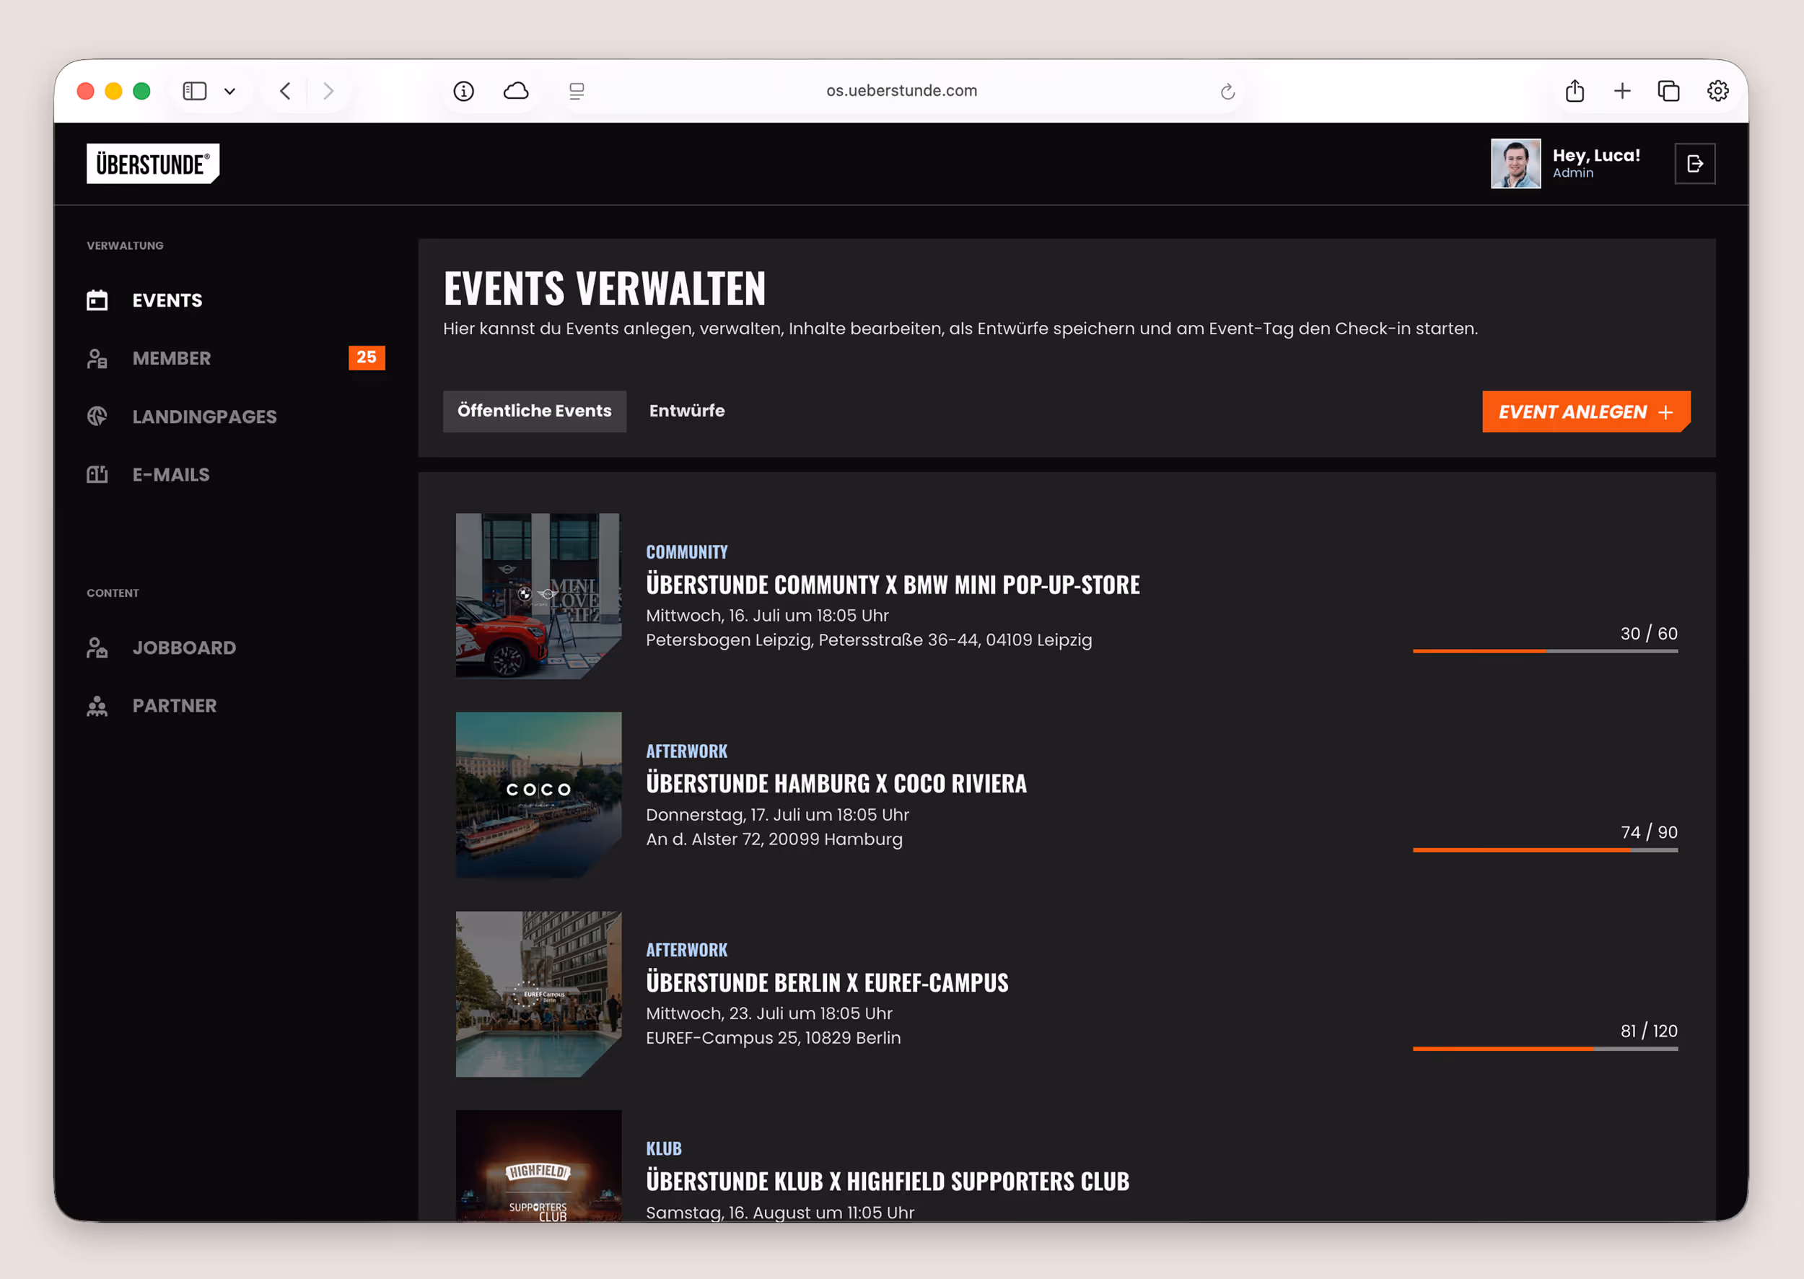Open Überstunde Hamburg x Coco Riviera title
This screenshot has height=1279, width=1804.
(x=836, y=783)
